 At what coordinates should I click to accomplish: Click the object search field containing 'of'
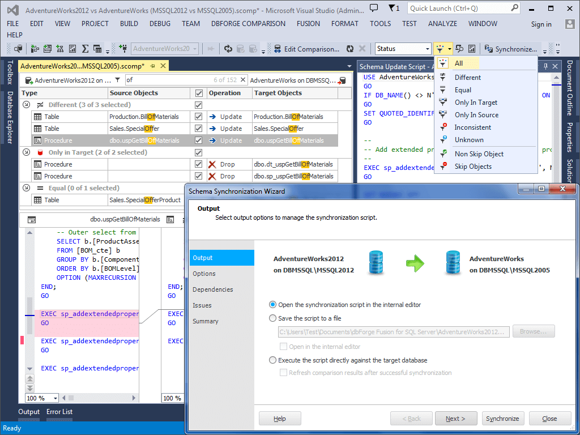pyautogui.click(x=186, y=79)
